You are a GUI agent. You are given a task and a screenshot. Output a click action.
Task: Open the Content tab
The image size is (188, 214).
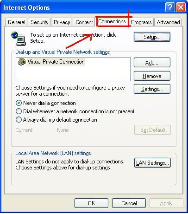(84, 22)
